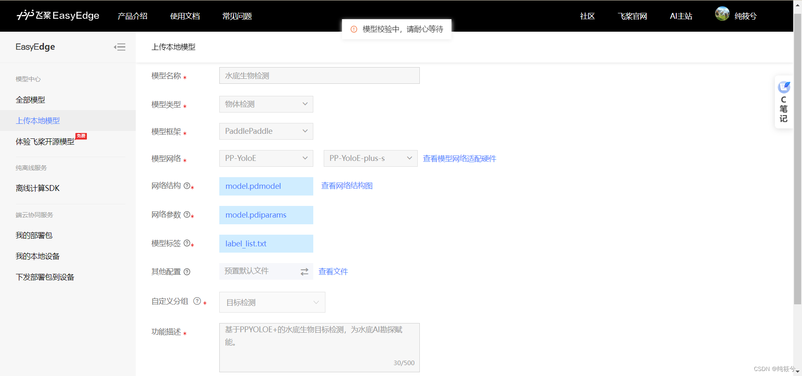
Task: Click help icon next to 模型标签
Action: (187, 243)
